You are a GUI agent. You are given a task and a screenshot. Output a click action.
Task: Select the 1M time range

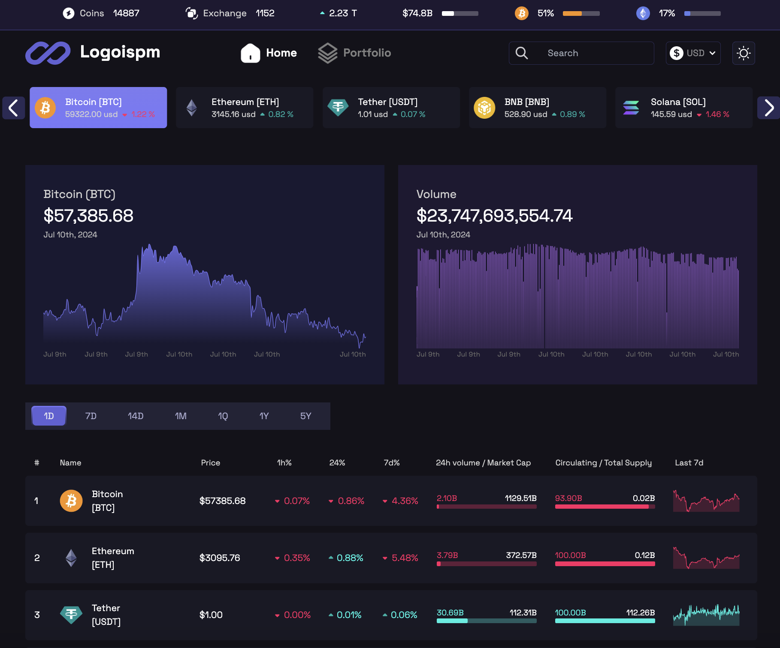(181, 416)
